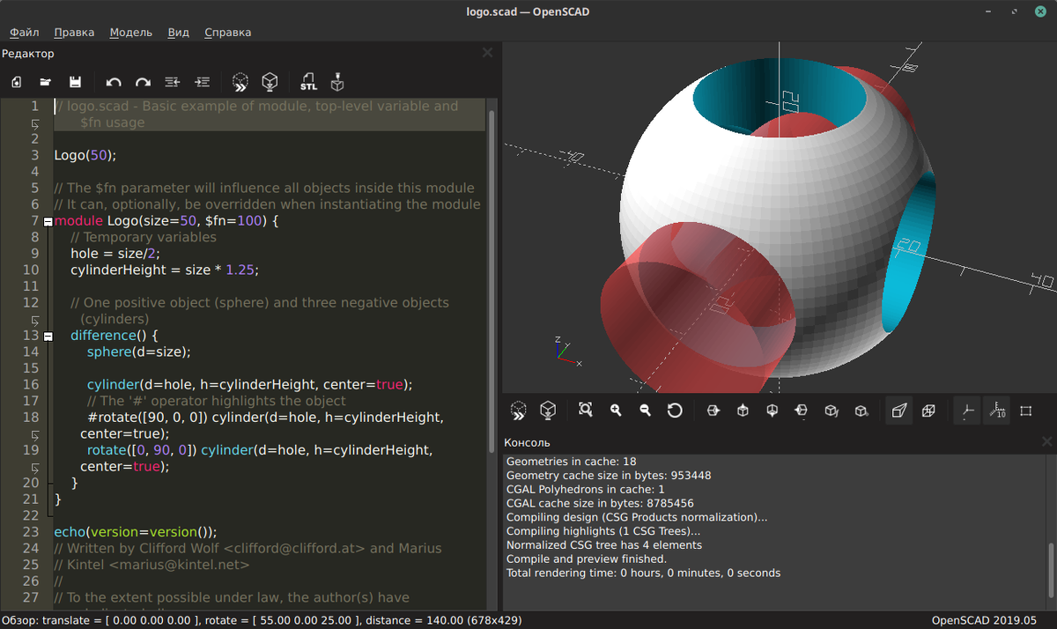Click "Normalized CSG tree has 4 elements"

[604, 544]
